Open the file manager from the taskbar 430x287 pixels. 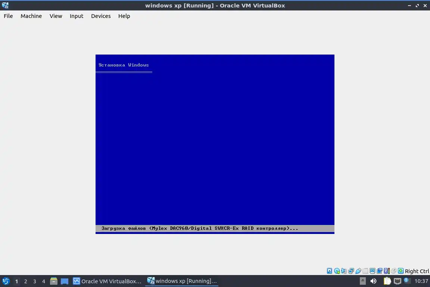click(54, 281)
